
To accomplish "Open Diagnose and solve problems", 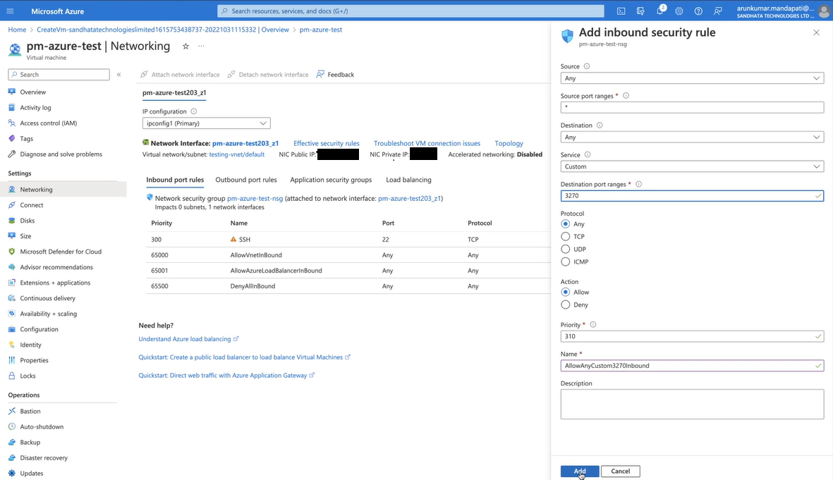I will 61,154.
